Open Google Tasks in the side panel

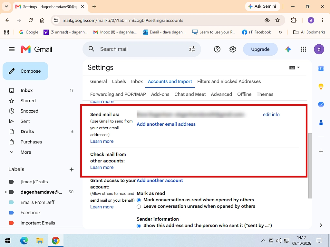pyautogui.click(x=321, y=105)
